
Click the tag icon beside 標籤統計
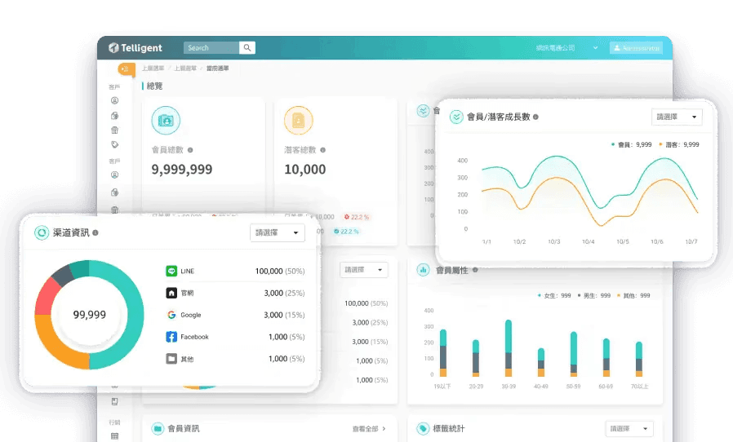tap(423, 428)
